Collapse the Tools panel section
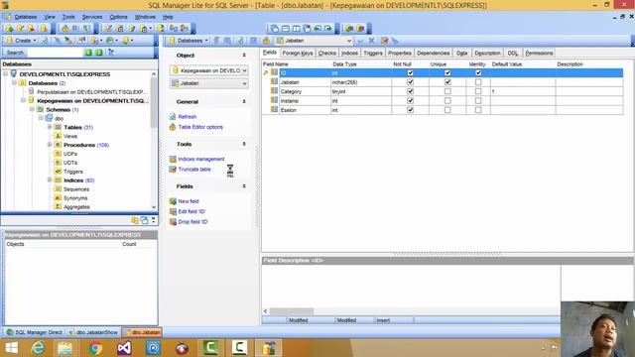The image size is (635, 357). 244,144
